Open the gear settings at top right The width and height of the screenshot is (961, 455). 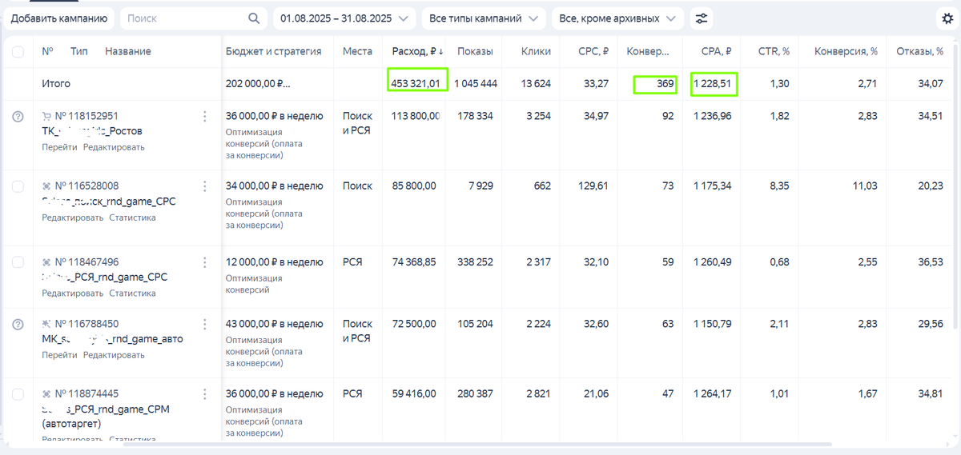pos(947,18)
